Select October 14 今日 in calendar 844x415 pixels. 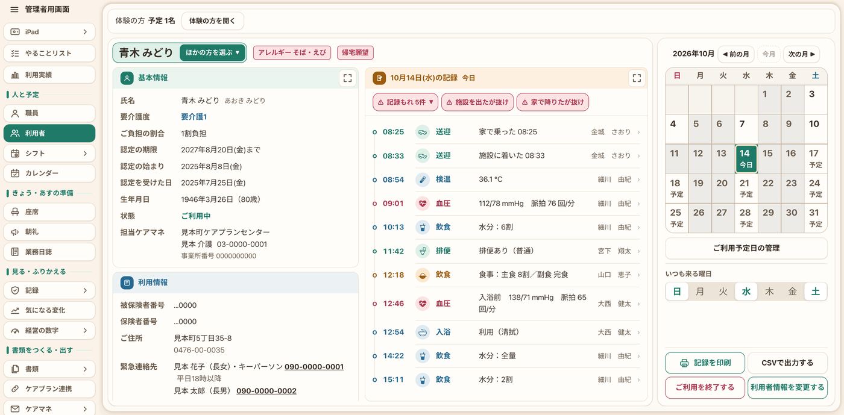tap(746, 158)
